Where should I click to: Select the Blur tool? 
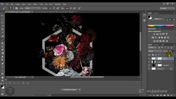[x=2, y=57]
